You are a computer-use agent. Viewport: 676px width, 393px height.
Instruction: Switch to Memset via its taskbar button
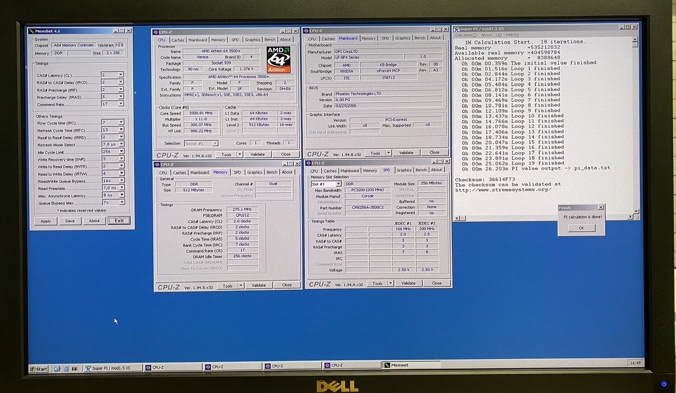(411, 365)
